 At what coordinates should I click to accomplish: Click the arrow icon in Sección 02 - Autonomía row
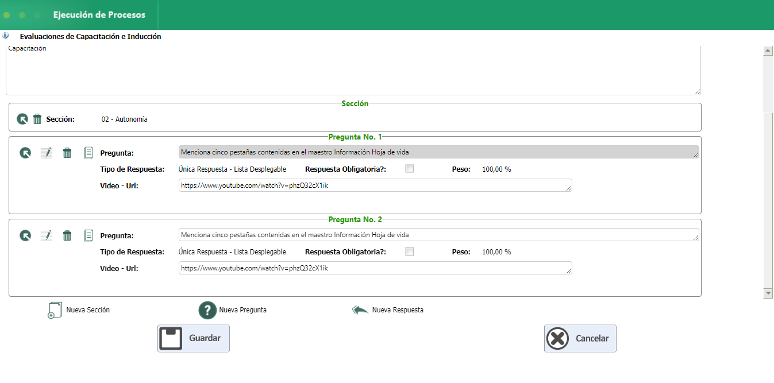[22, 119]
